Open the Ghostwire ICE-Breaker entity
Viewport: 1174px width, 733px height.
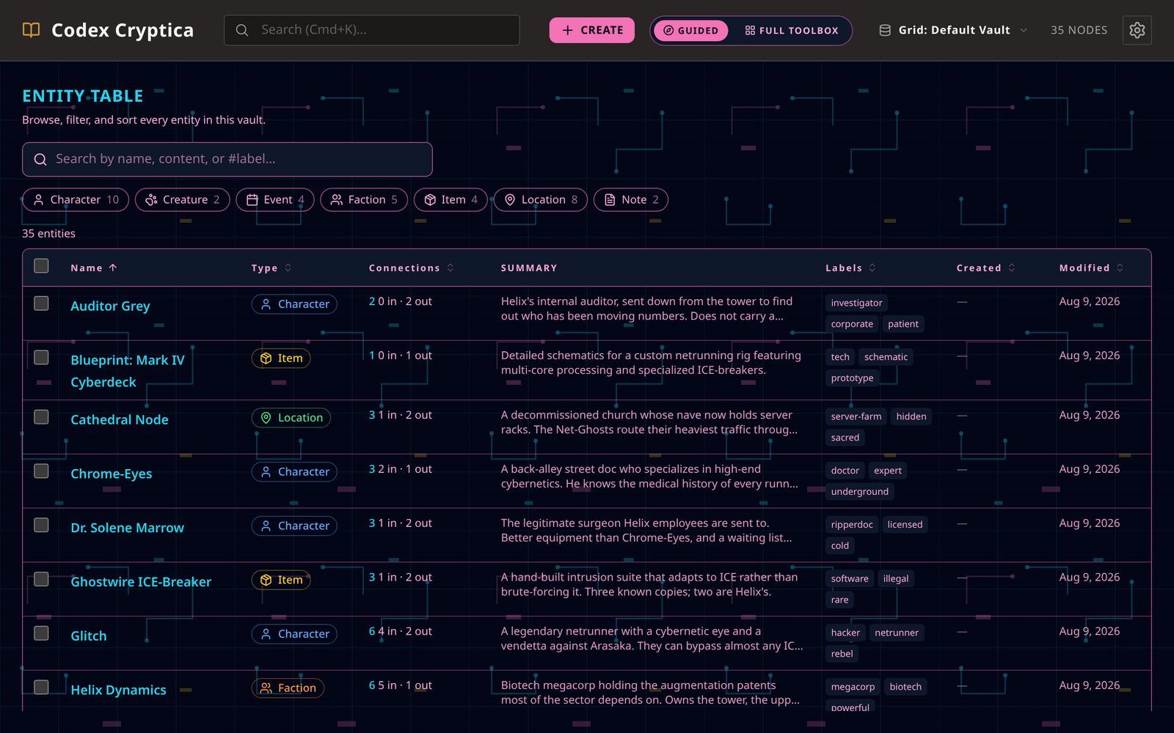point(141,582)
